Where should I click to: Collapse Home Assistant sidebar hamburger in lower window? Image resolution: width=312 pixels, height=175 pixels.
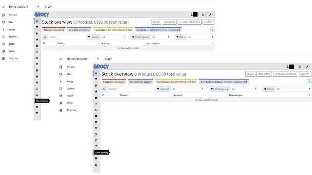click(61, 59)
